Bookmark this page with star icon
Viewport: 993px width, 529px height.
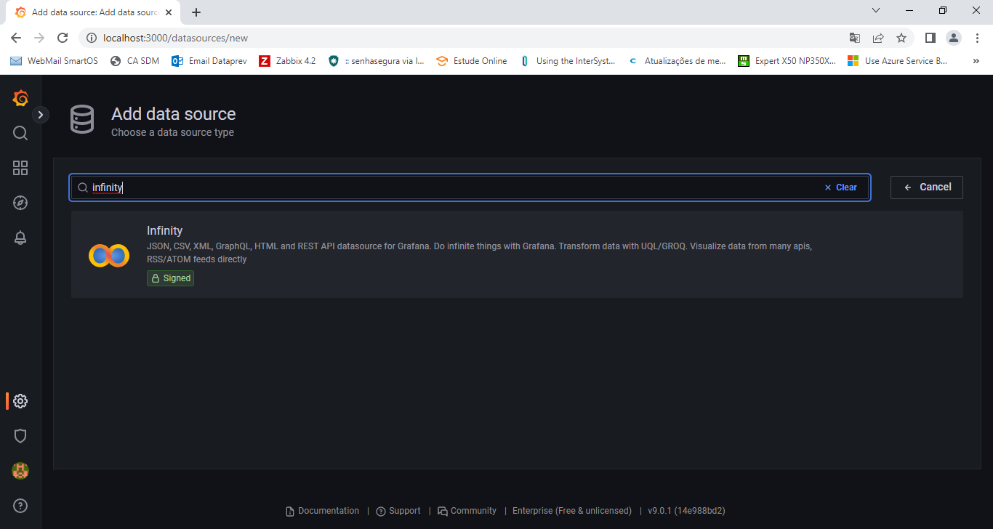click(901, 38)
